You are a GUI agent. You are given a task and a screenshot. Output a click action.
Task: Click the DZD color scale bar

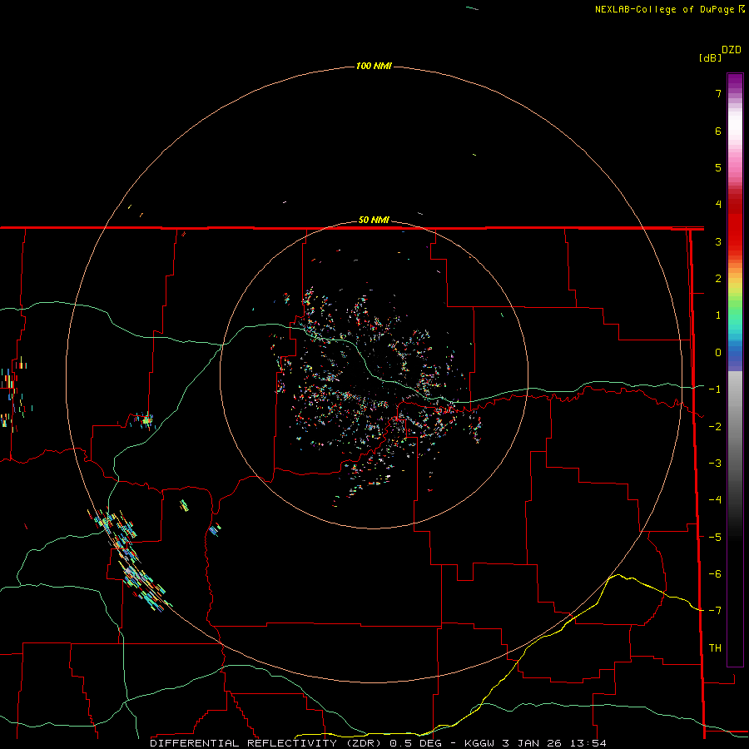point(735,370)
